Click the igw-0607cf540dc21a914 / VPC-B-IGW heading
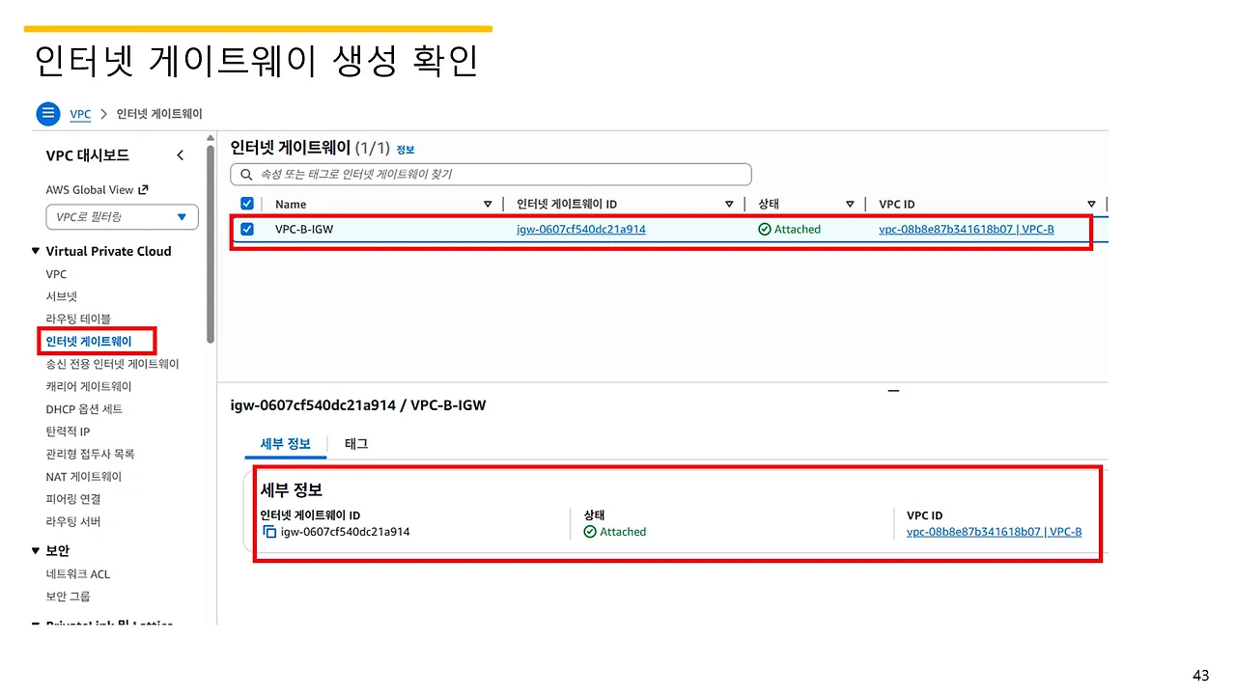The image size is (1236, 695). tap(358, 405)
